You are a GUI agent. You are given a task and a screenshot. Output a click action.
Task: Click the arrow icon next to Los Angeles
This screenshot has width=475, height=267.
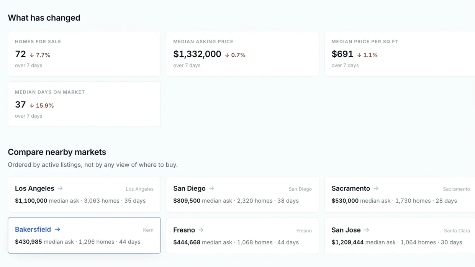pos(60,188)
